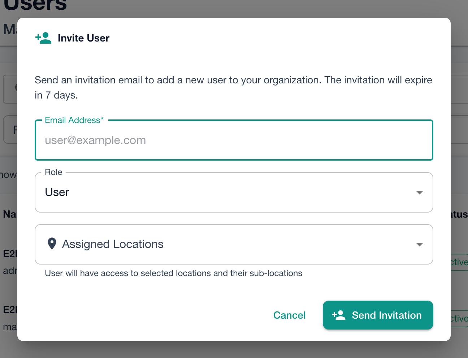The image size is (468, 358).
Task: Click the Email Address required field marker
Action: tap(101, 119)
